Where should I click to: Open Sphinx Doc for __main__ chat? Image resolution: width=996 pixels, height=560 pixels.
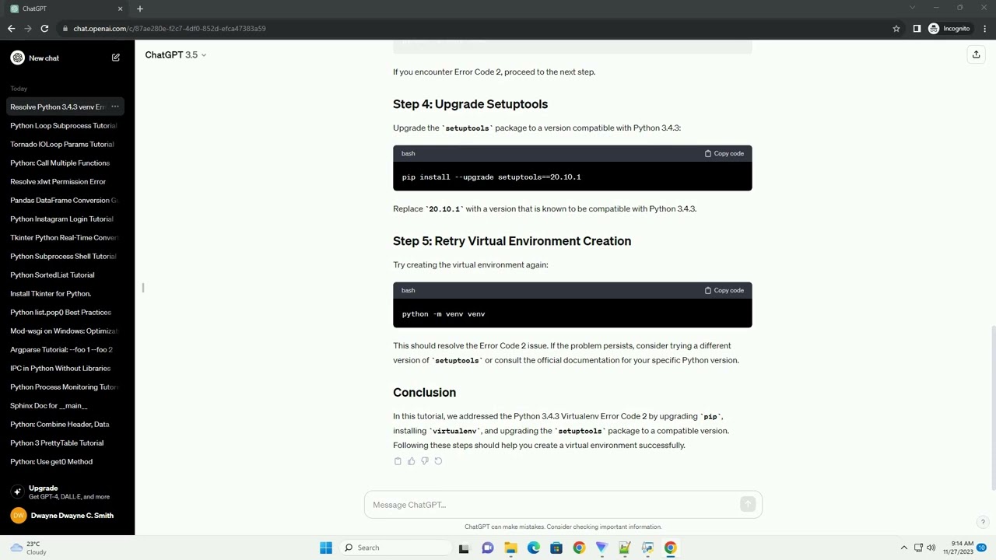point(65,405)
